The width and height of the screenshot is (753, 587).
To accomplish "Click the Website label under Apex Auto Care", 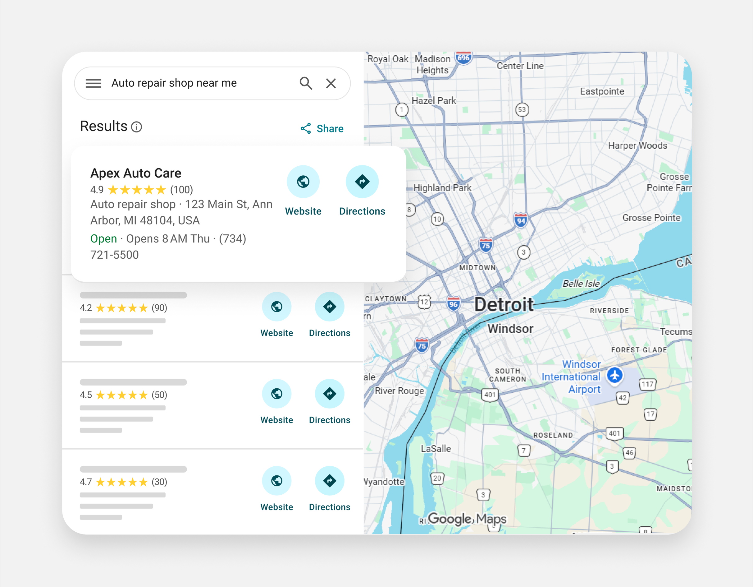I will [x=303, y=211].
